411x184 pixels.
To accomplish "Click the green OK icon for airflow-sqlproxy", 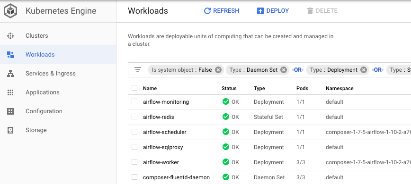I will 226,147.
